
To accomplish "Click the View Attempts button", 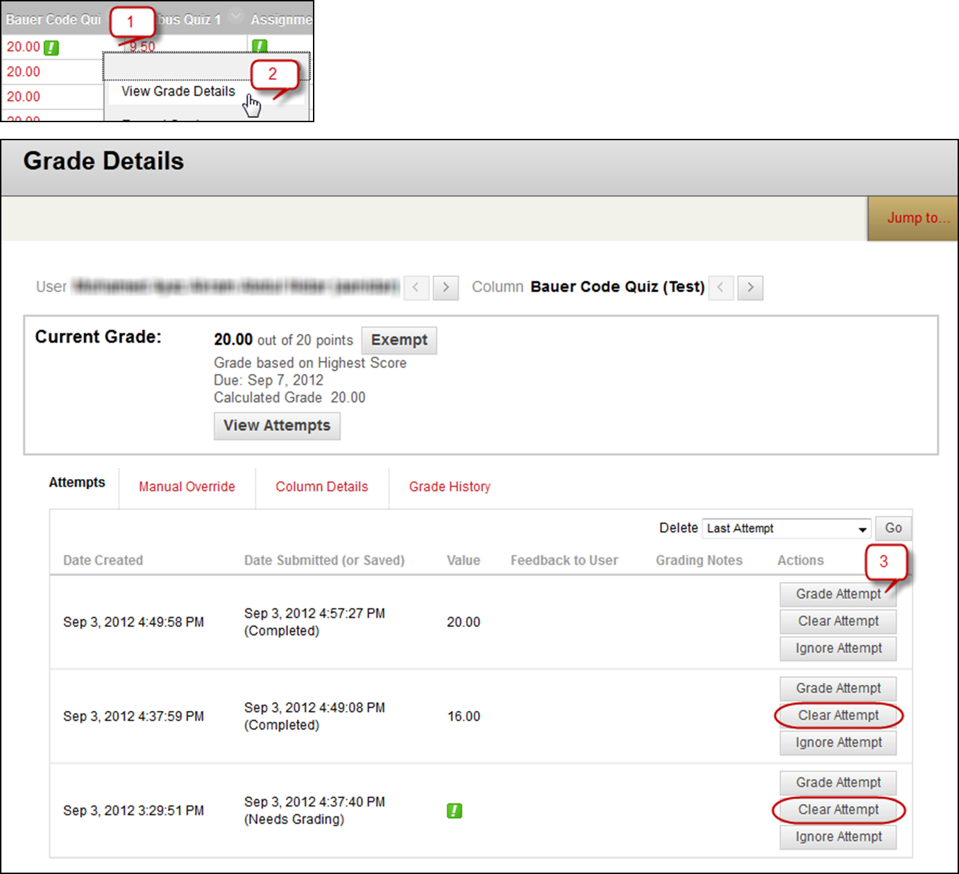I will (277, 426).
